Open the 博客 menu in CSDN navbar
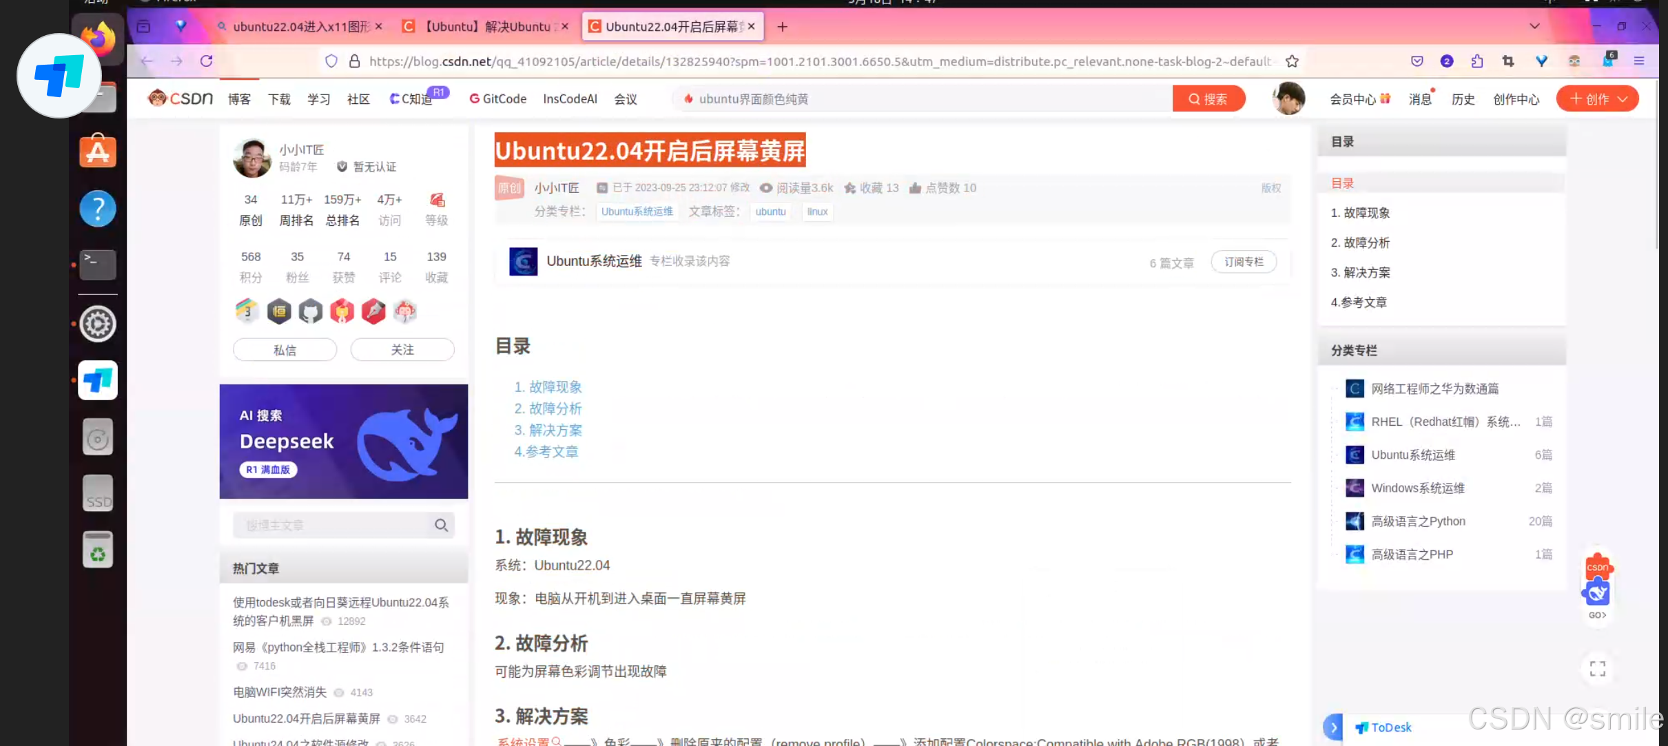This screenshot has height=746, width=1668. coord(239,99)
